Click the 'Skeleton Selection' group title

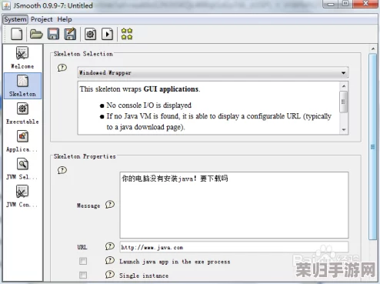click(83, 54)
